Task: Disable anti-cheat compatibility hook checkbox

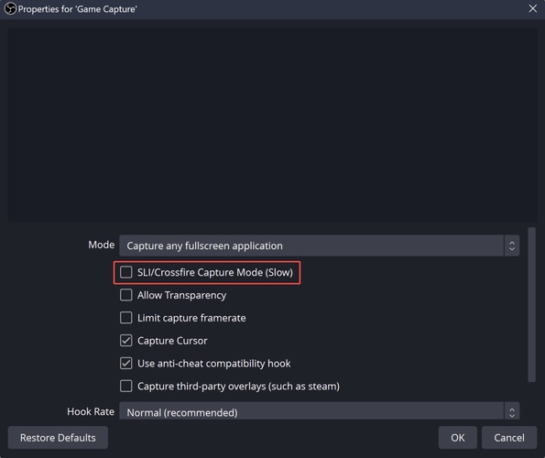Action: click(x=125, y=364)
